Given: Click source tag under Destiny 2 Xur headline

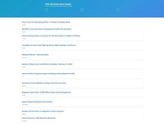Looking at the screenshot, I should click(24, 67).
